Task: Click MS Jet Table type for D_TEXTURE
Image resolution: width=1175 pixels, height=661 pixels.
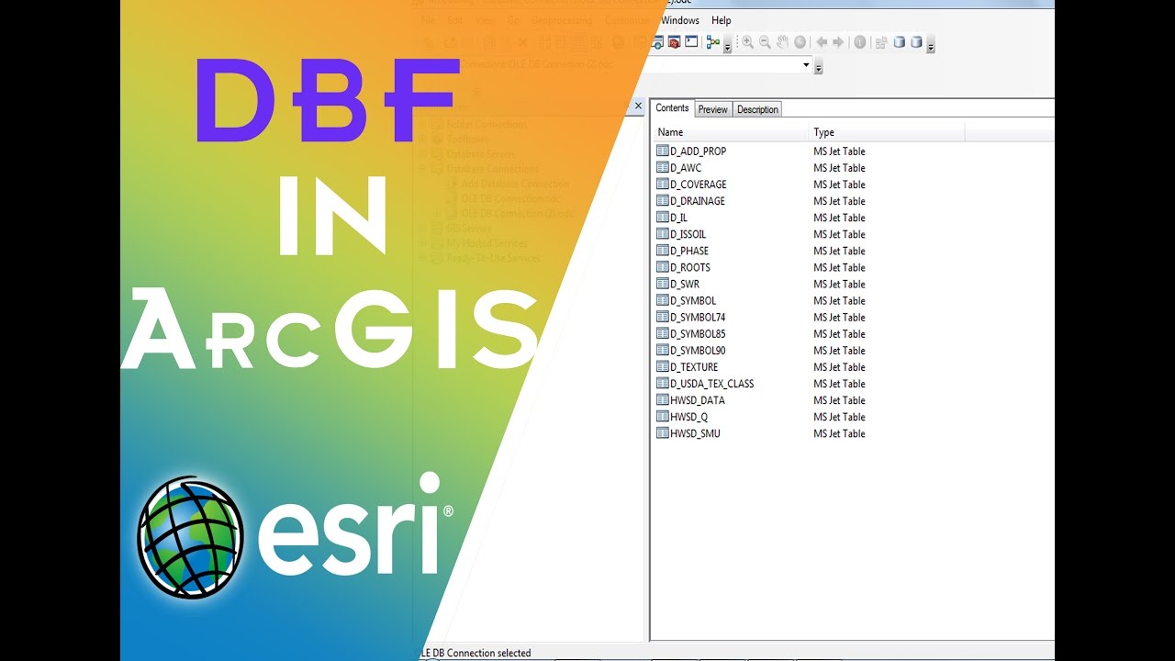Action: click(x=839, y=366)
